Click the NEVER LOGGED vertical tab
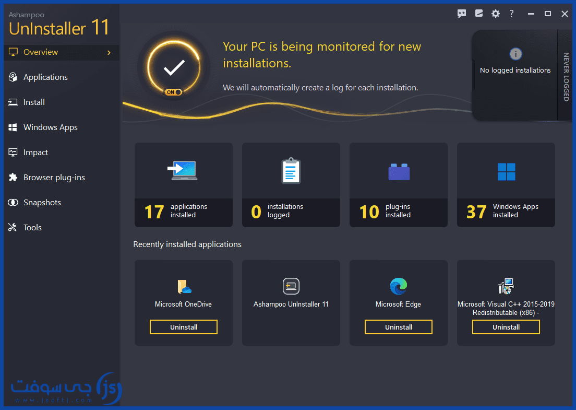The width and height of the screenshot is (576, 410). (x=566, y=76)
